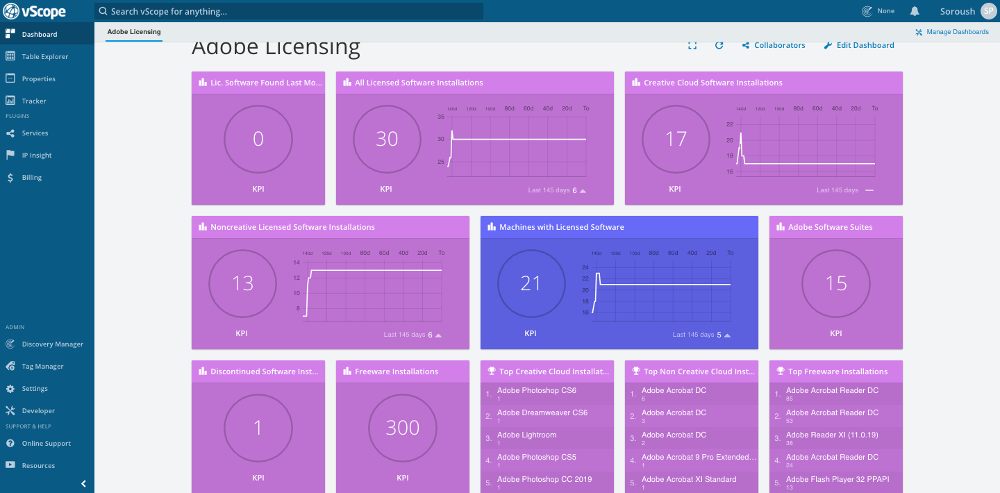1000x493 pixels.
Task: Go to Properties in the sidebar
Action: 47,78
